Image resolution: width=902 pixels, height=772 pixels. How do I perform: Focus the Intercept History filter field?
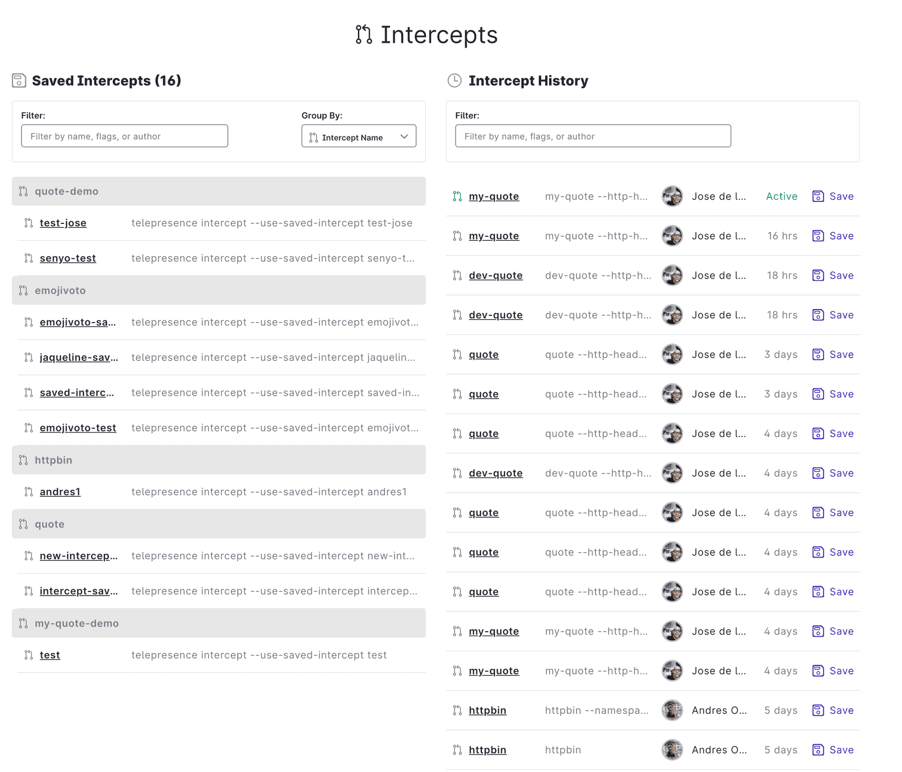[x=593, y=136]
